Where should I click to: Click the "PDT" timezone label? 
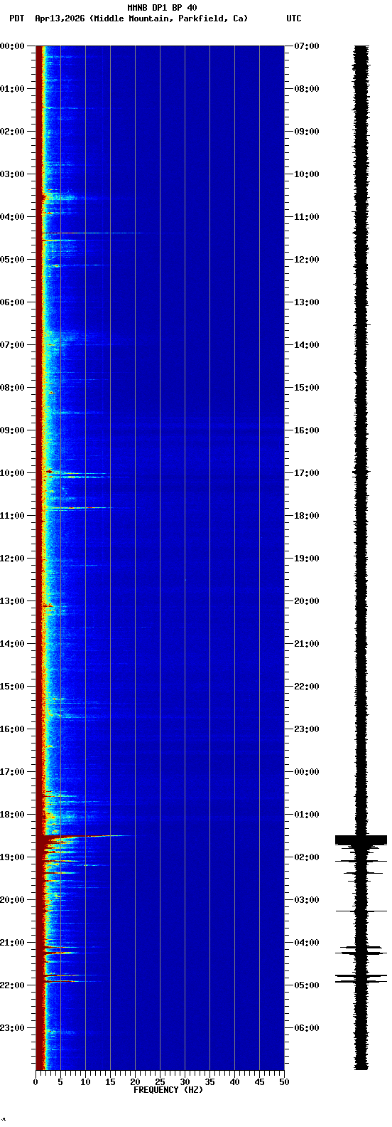pos(16,18)
